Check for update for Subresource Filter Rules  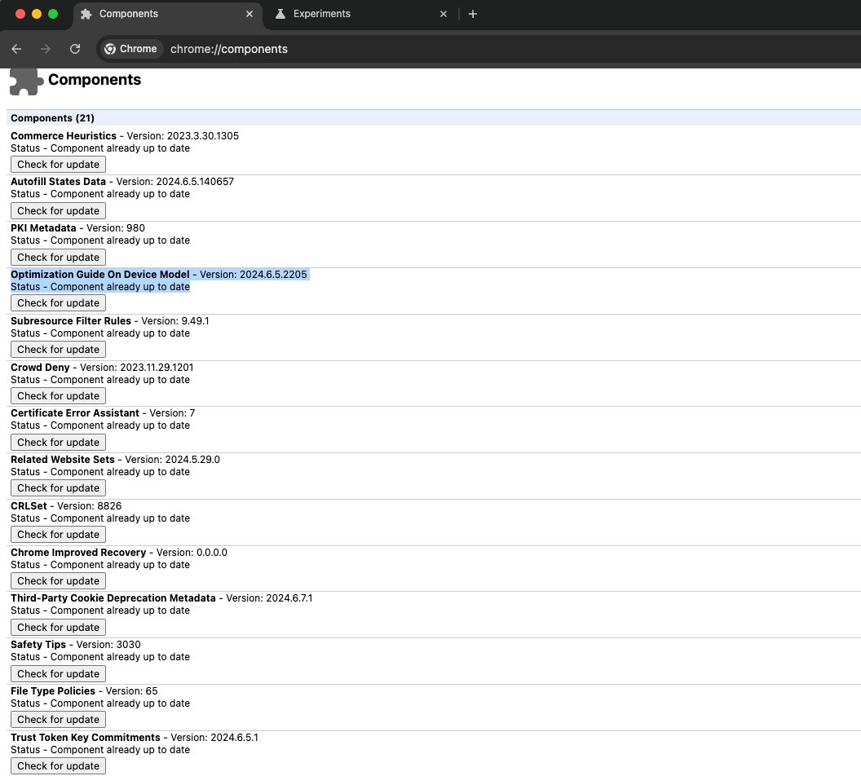58,349
